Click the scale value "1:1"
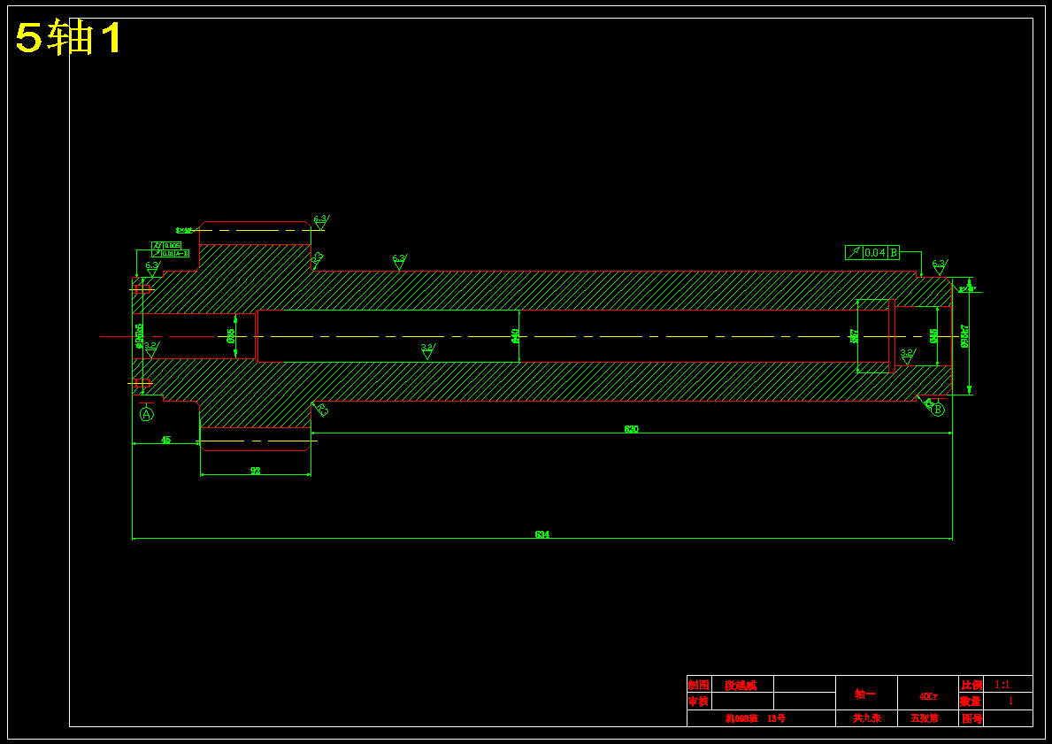The width and height of the screenshot is (1052, 744). click(1002, 685)
